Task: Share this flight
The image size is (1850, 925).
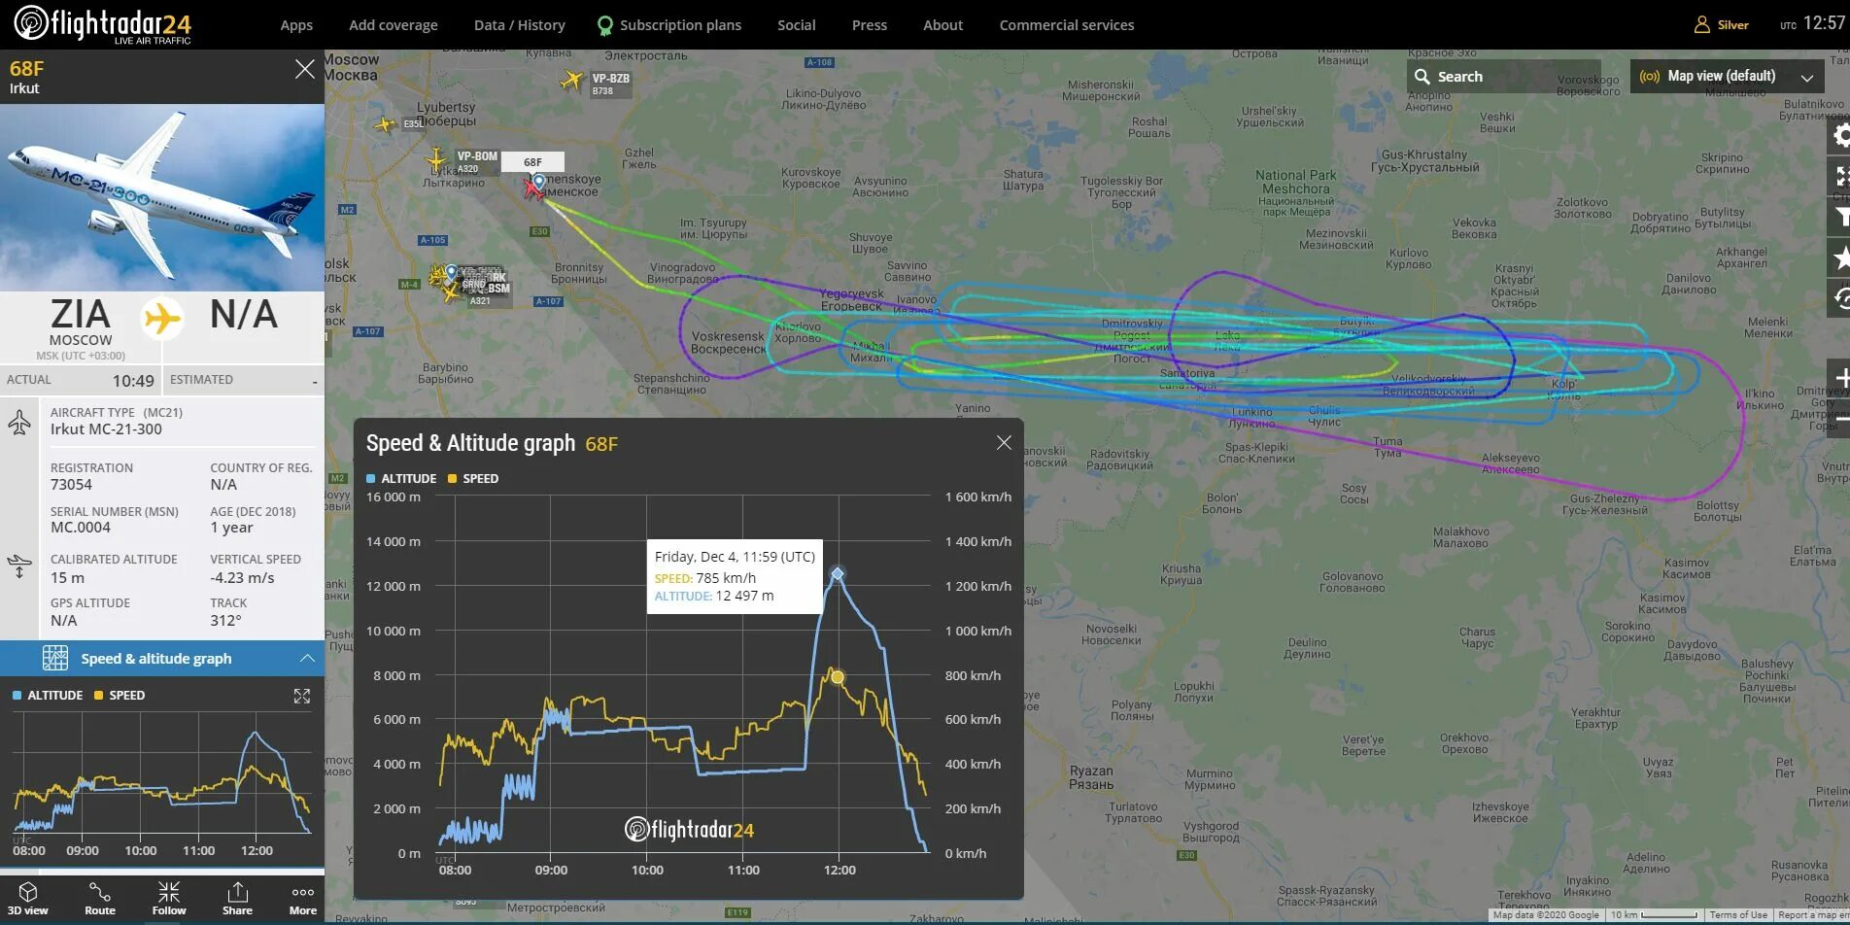Action: pyautogui.click(x=237, y=899)
